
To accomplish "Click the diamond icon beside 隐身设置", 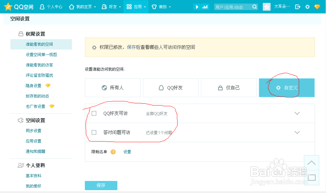I will coord(48,85).
